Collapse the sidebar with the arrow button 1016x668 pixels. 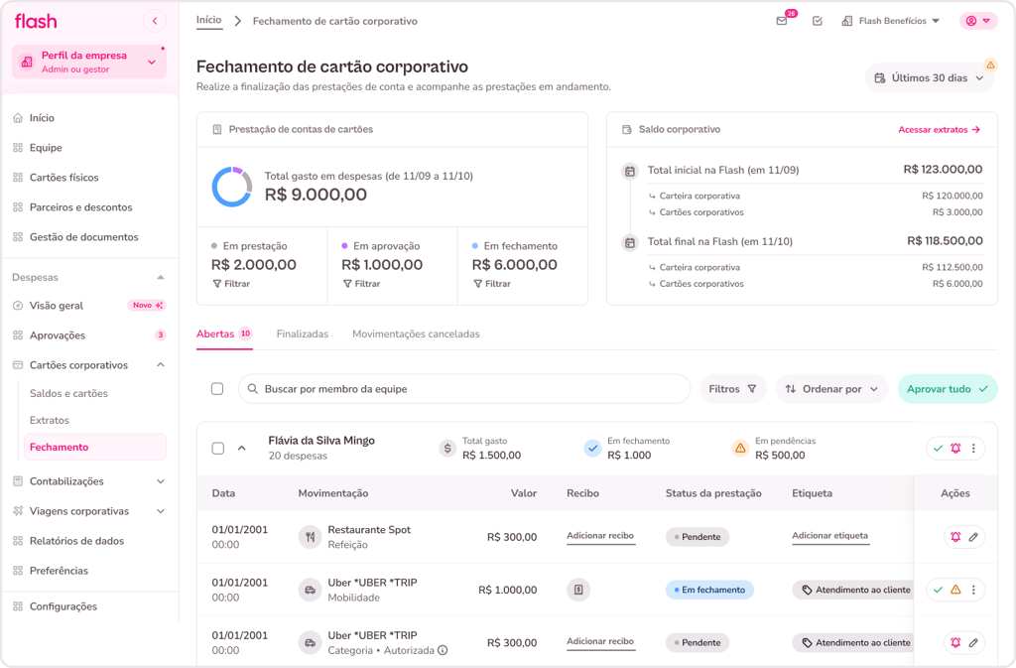tap(154, 21)
